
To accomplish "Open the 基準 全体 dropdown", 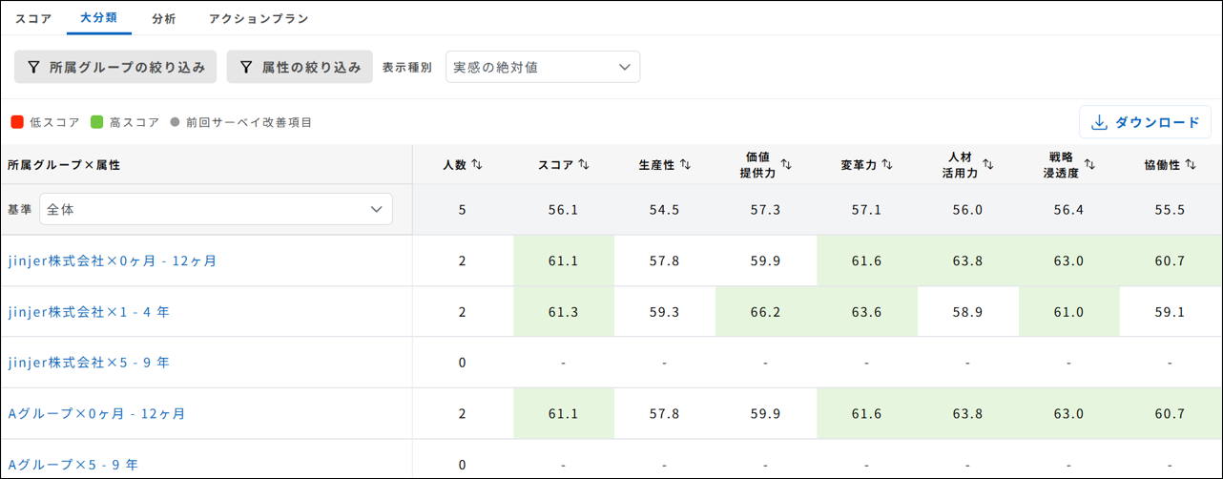I will point(217,209).
